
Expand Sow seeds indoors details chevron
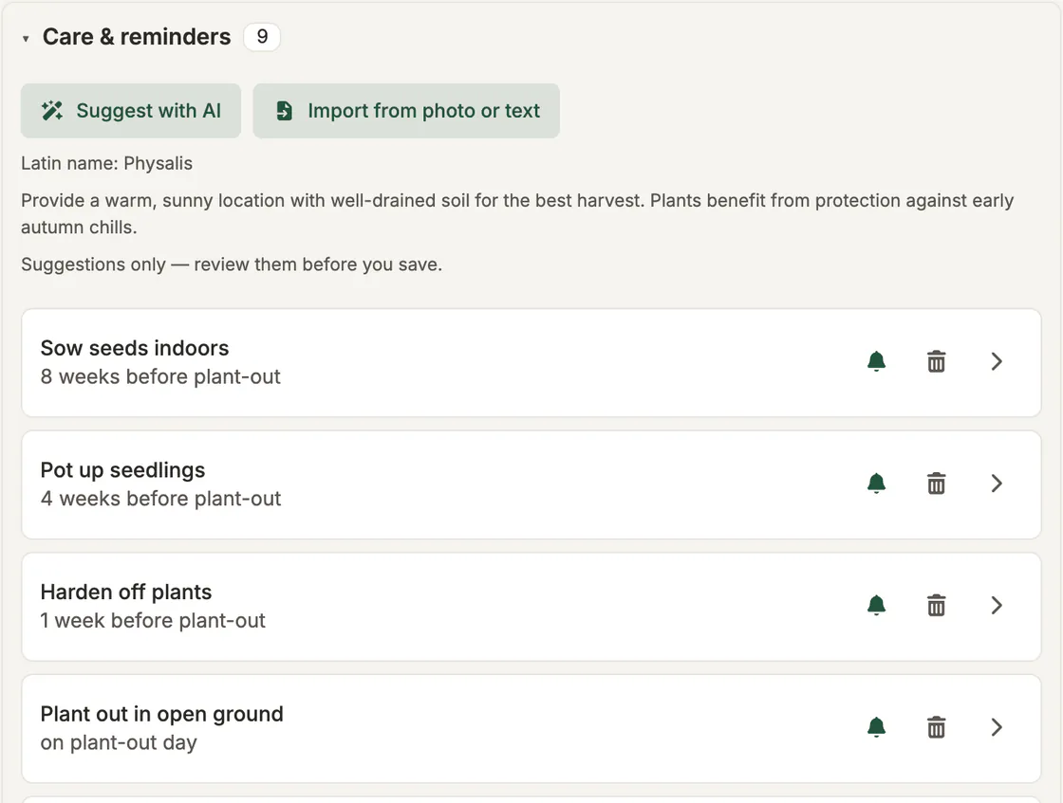point(996,361)
